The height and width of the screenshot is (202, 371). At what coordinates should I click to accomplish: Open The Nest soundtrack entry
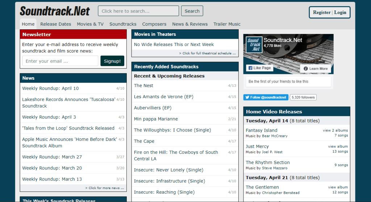[x=143, y=85]
